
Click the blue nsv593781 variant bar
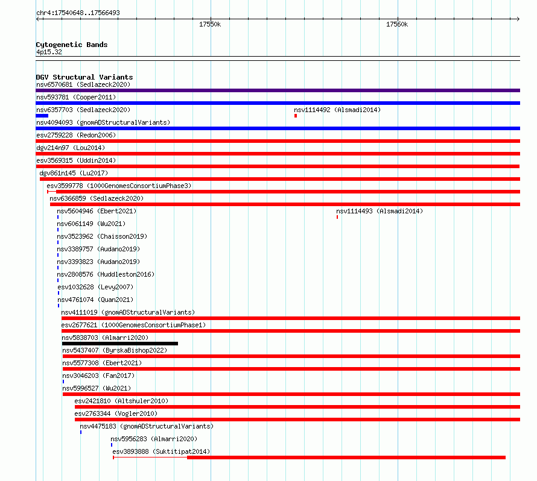pyautogui.click(x=278, y=103)
